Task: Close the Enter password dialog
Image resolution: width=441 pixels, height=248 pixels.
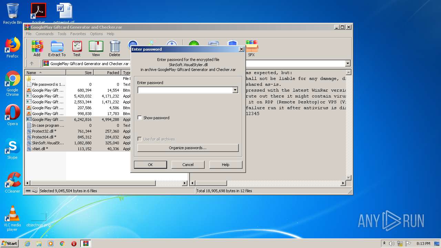Action: 242,49
